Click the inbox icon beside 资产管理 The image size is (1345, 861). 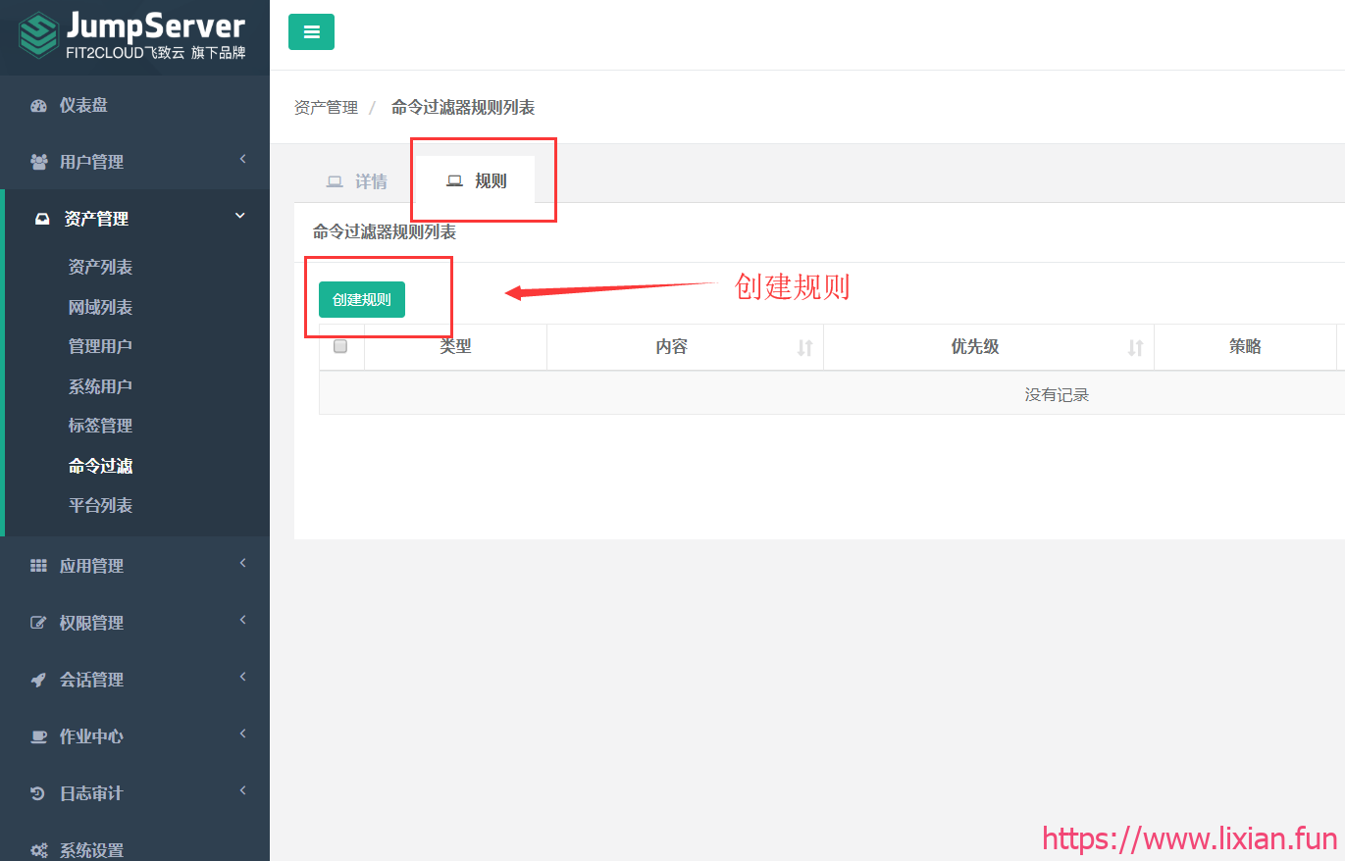coord(42,219)
